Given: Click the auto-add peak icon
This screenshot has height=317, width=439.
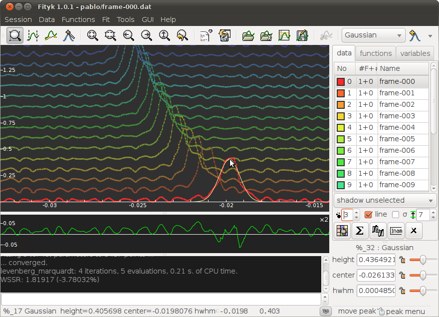Looking at the screenshot, I should (x=415, y=35).
